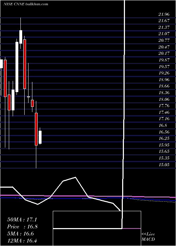The height and width of the screenshot is (246, 176).
Task: Click the 19.26 price axis label
Action: pos(164,73)
